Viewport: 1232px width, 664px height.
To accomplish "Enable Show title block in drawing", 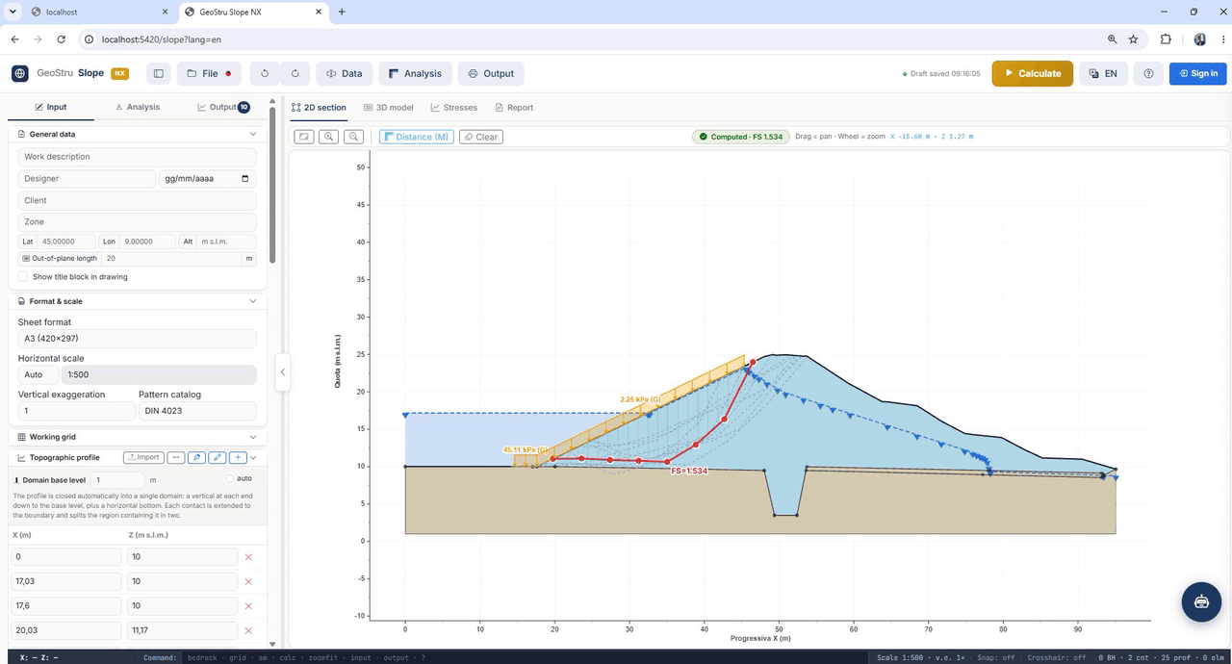I will 23,276.
